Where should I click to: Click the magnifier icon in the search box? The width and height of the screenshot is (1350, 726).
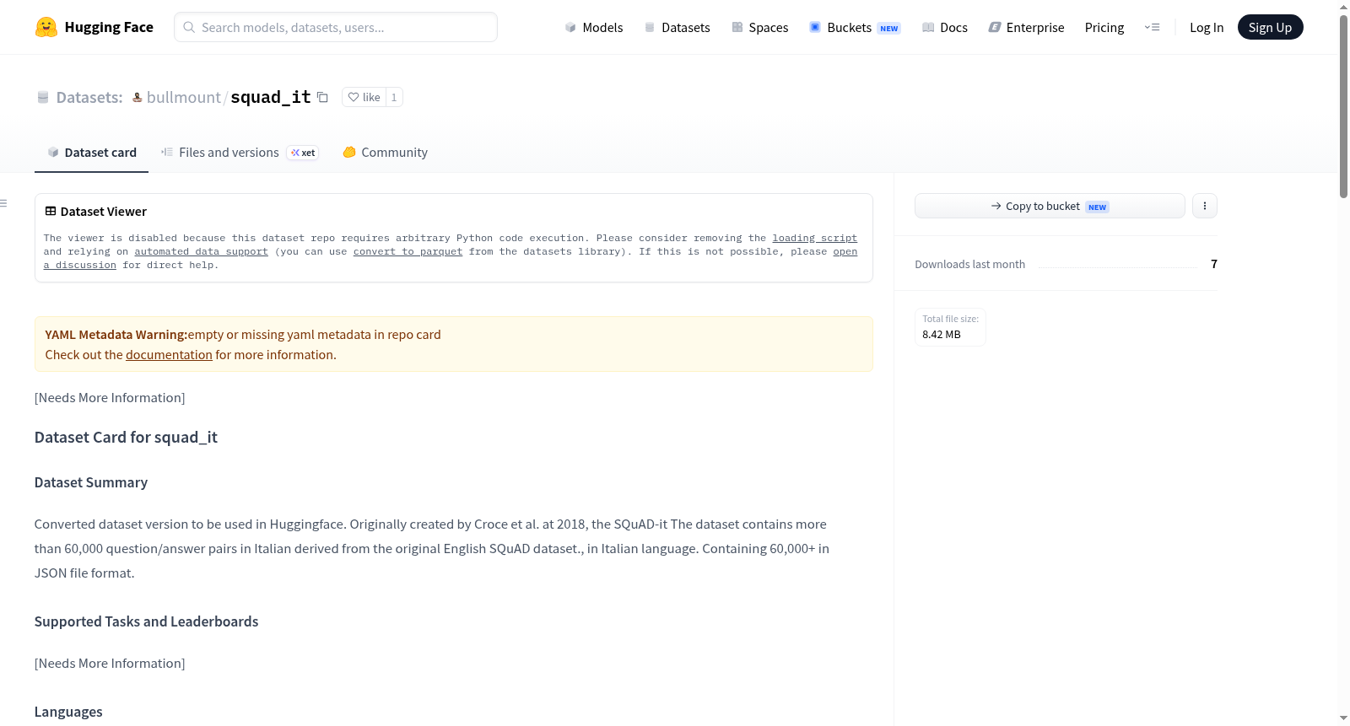(190, 27)
